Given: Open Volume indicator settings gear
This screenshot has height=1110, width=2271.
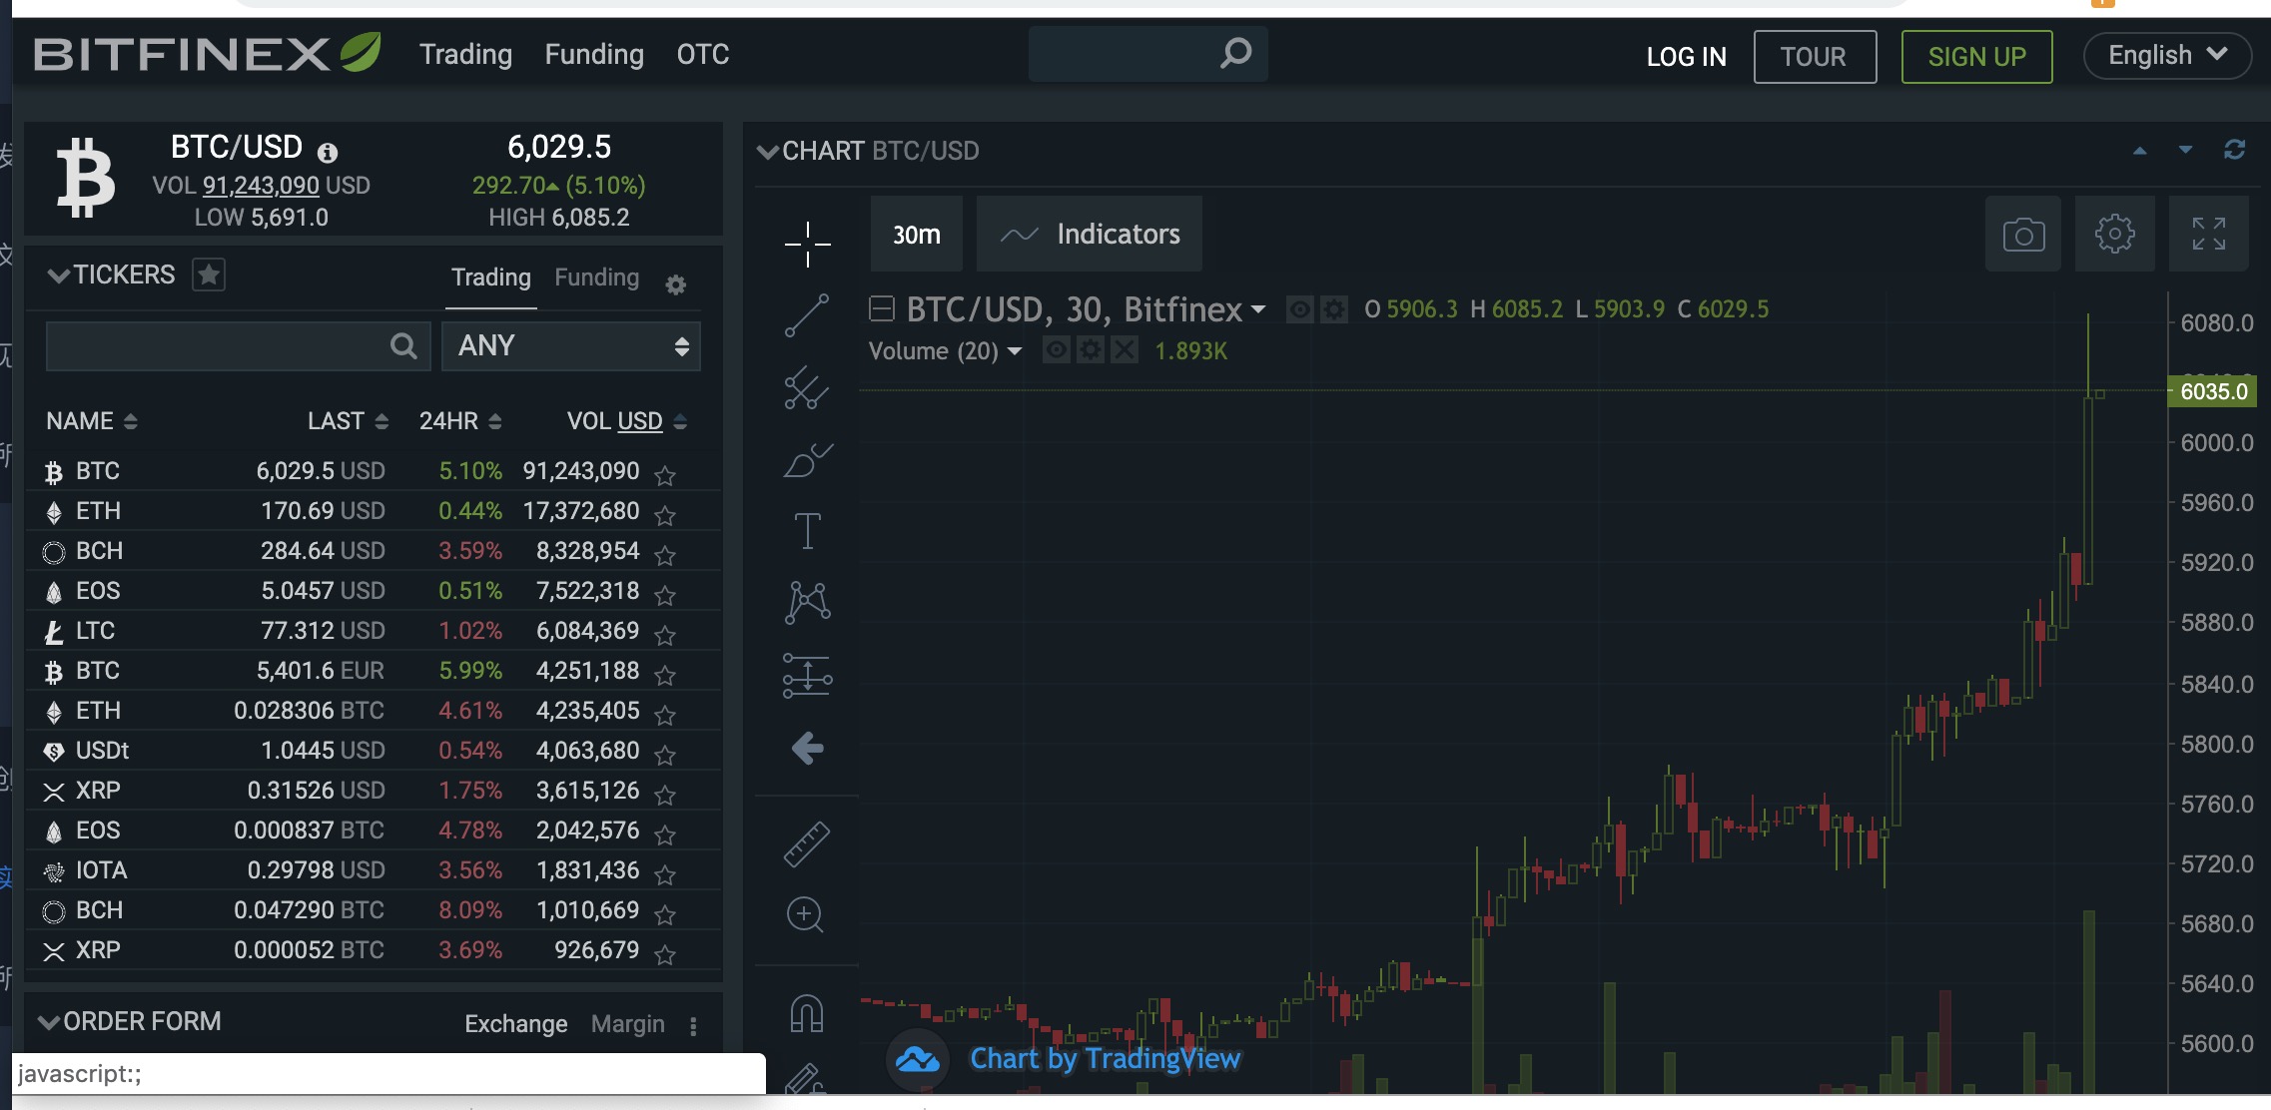Looking at the screenshot, I should 1091,350.
